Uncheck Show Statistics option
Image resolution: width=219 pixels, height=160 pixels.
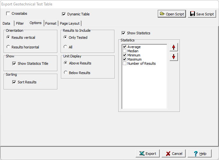click(123, 33)
